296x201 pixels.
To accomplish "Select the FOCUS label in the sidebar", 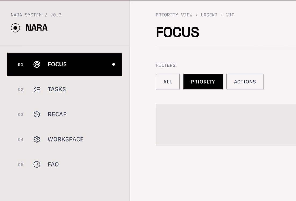I will click(x=57, y=64).
